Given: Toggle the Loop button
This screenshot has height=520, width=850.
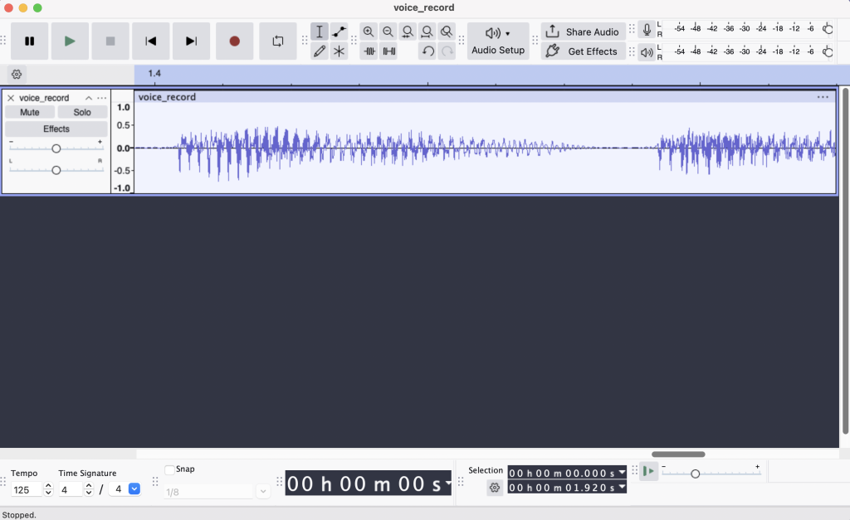Looking at the screenshot, I should (276, 41).
